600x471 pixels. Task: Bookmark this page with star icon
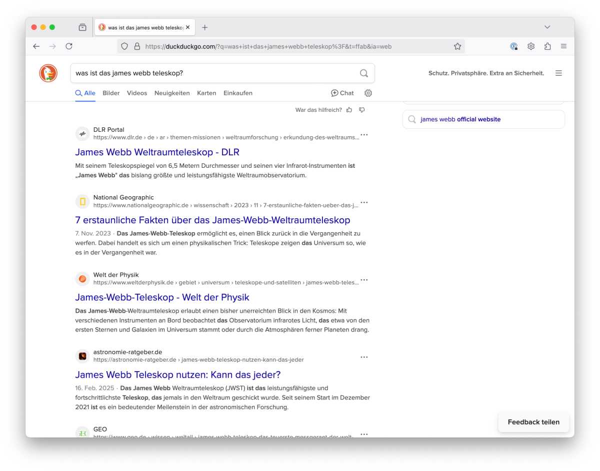coord(457,46)
